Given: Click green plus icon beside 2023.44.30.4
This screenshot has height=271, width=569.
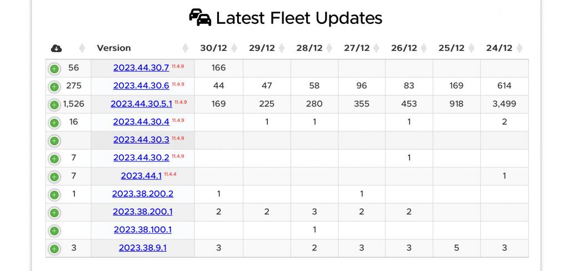Looking at the screenshot, I should point(54,122).
